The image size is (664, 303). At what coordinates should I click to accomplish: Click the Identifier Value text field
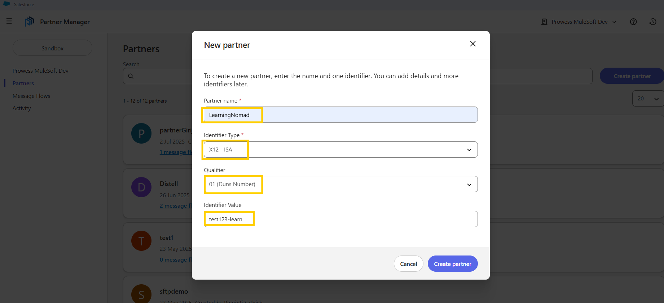(340, 219)
